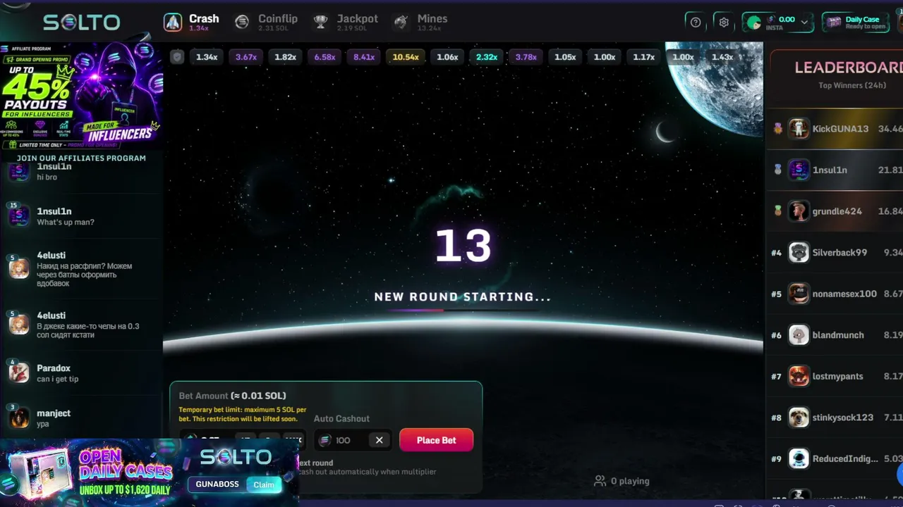This screenshot has width=903, height=507.
Task: Click the players count "0 playing"
Action: point(622,481)
